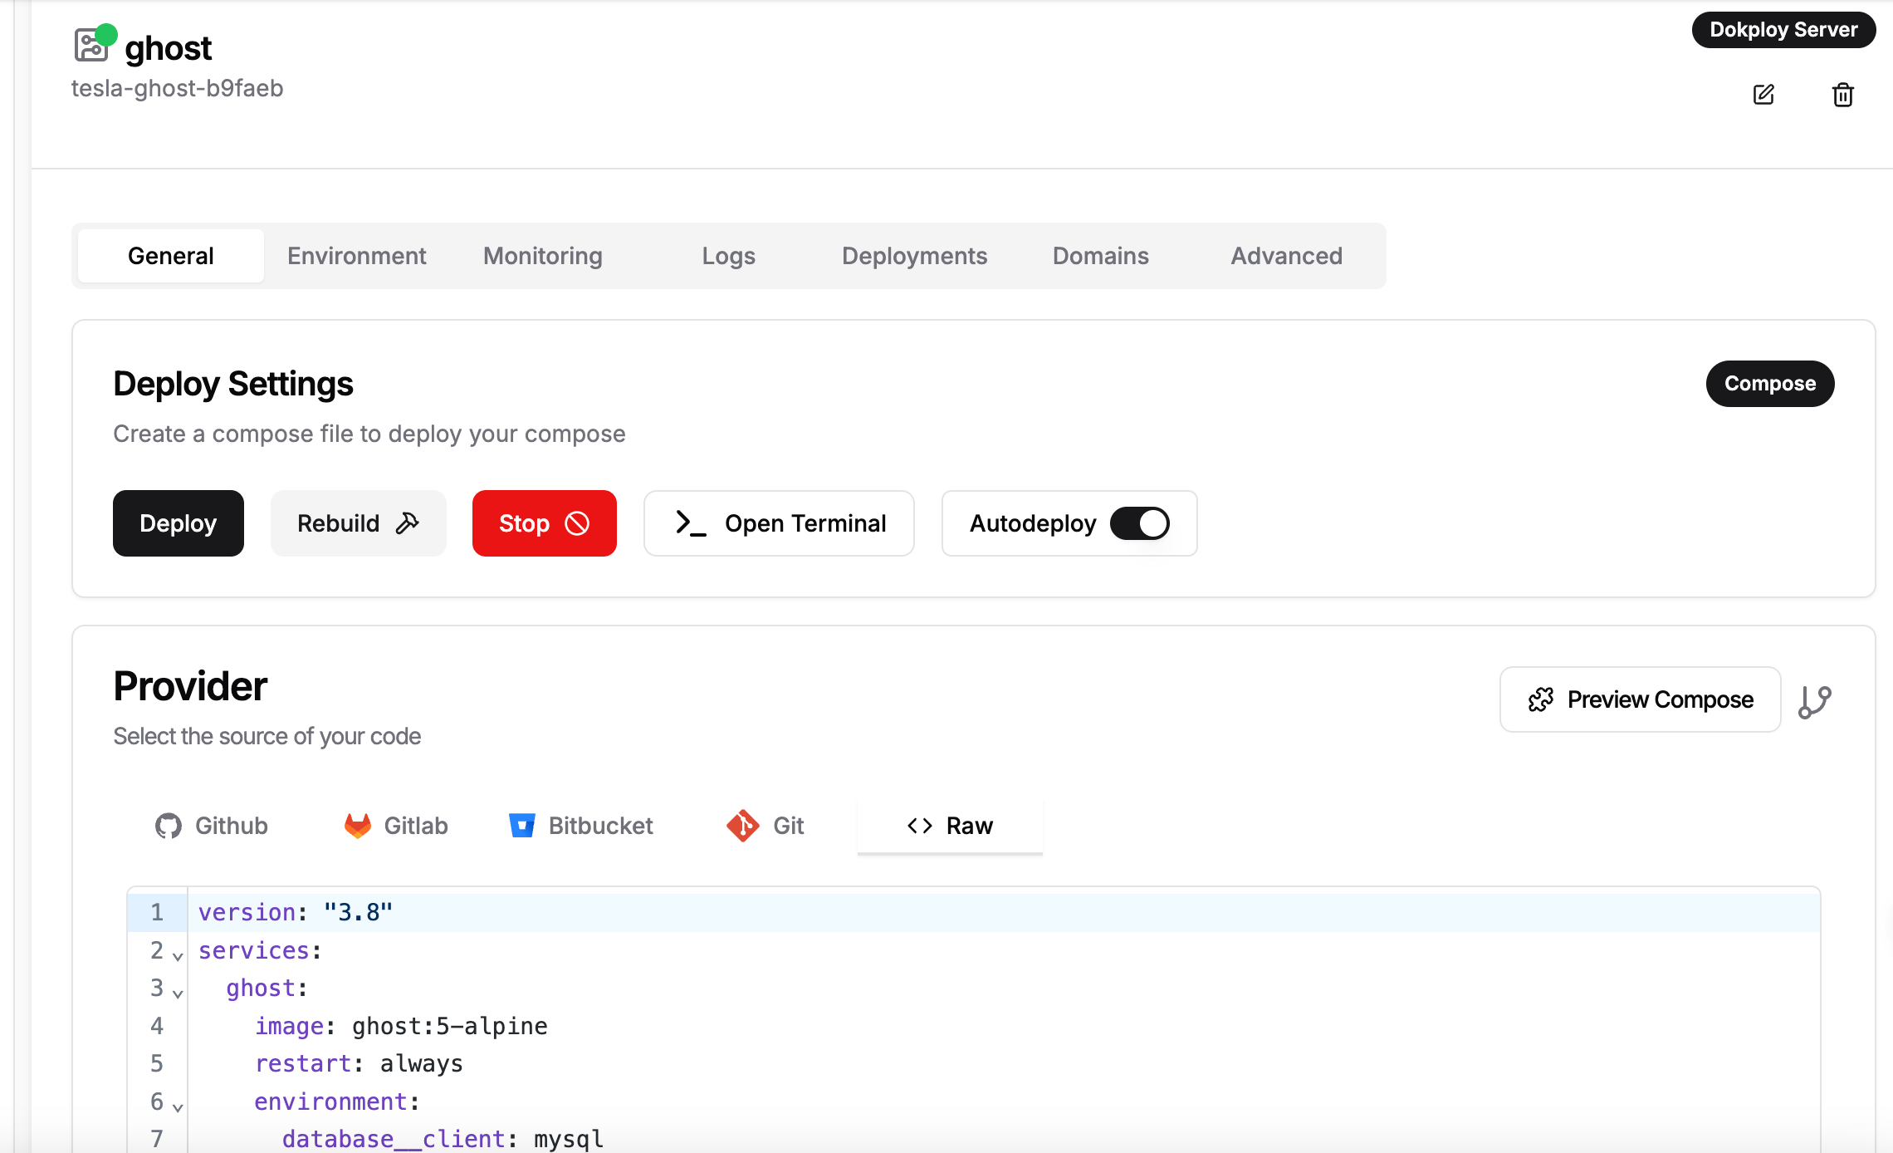Click the Github logo icon

pos(169,826)
